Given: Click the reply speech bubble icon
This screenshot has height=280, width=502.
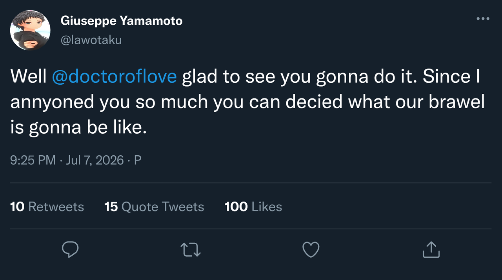Looking at the screenshot, I should (x=71, y=249).
